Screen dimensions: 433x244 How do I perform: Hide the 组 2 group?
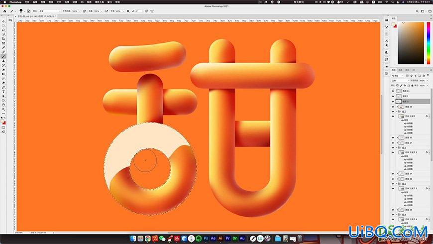click(393, 112)
